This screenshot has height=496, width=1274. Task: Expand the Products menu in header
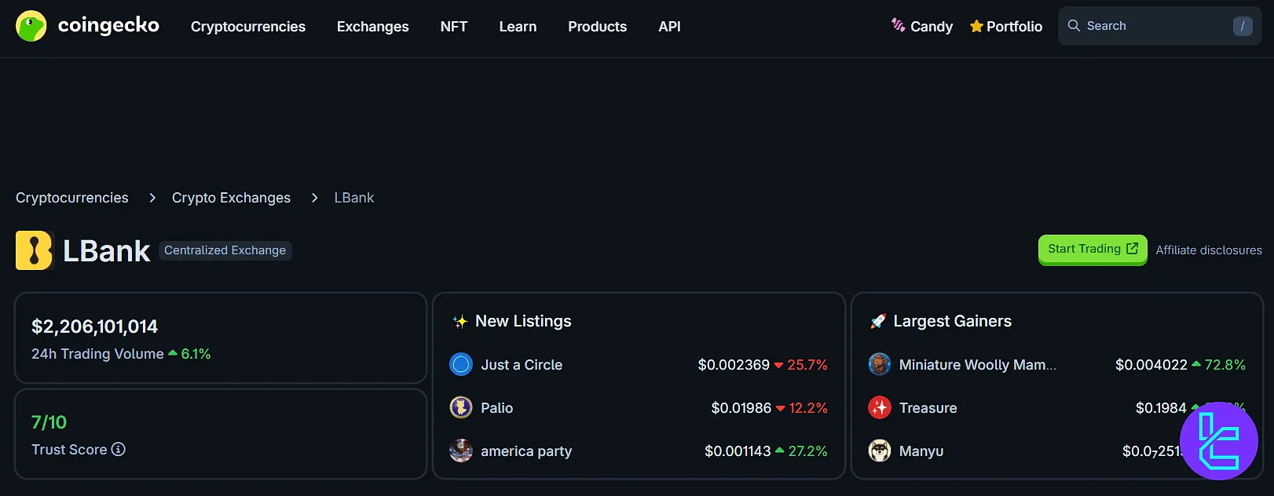(x=597, y=27)
